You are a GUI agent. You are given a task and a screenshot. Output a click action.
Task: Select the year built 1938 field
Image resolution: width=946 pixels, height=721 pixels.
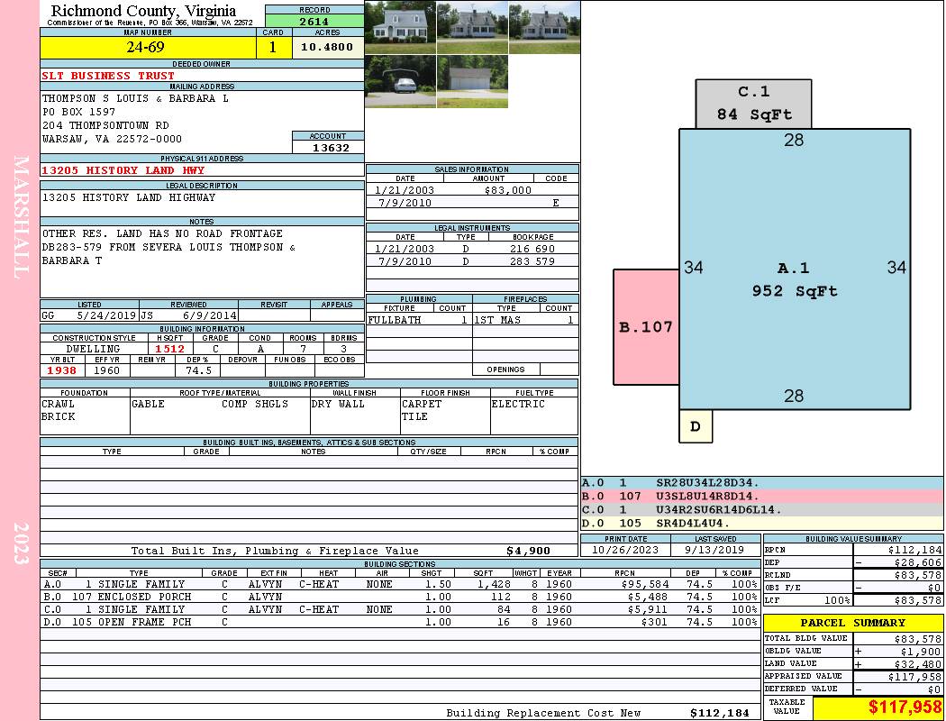[x=62, y=370]
